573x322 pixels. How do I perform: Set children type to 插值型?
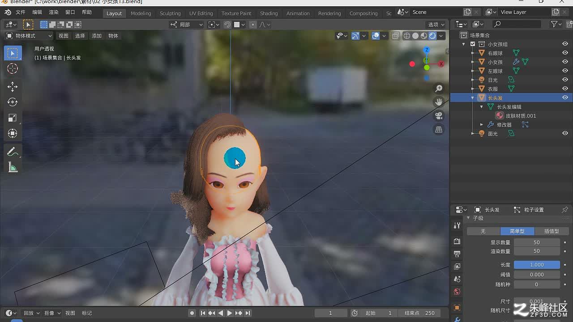coord(552,231)
